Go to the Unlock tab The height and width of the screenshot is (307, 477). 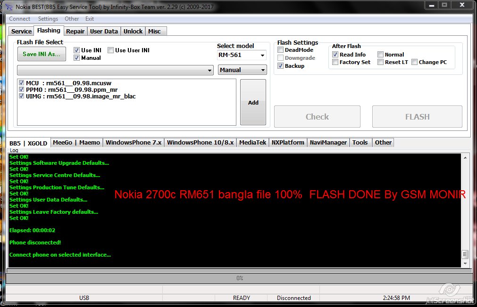pos(133,31)
